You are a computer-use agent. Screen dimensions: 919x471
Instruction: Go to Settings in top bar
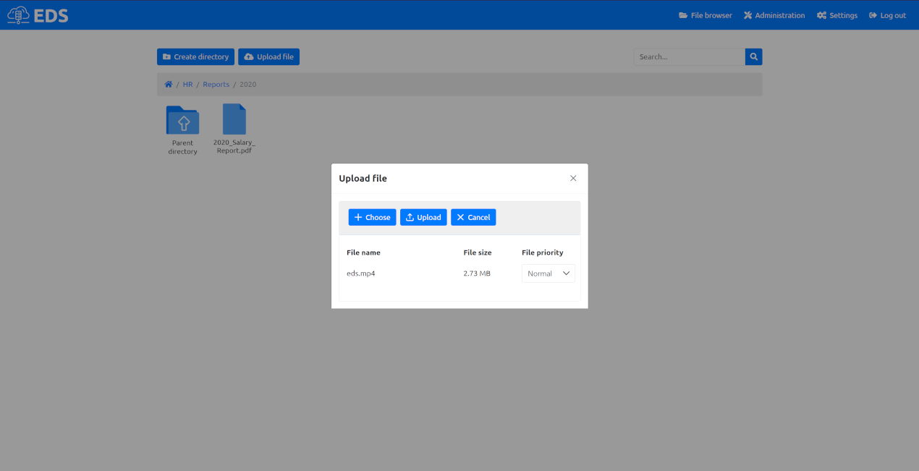point(837,15)
